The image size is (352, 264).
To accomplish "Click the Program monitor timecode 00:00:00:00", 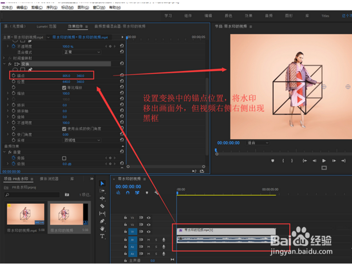I will (228, 143).
